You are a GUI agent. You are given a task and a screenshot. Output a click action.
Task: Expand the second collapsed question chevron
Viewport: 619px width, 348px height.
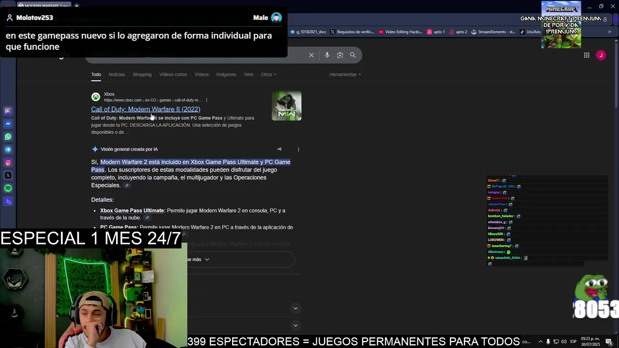coord(295,325)
